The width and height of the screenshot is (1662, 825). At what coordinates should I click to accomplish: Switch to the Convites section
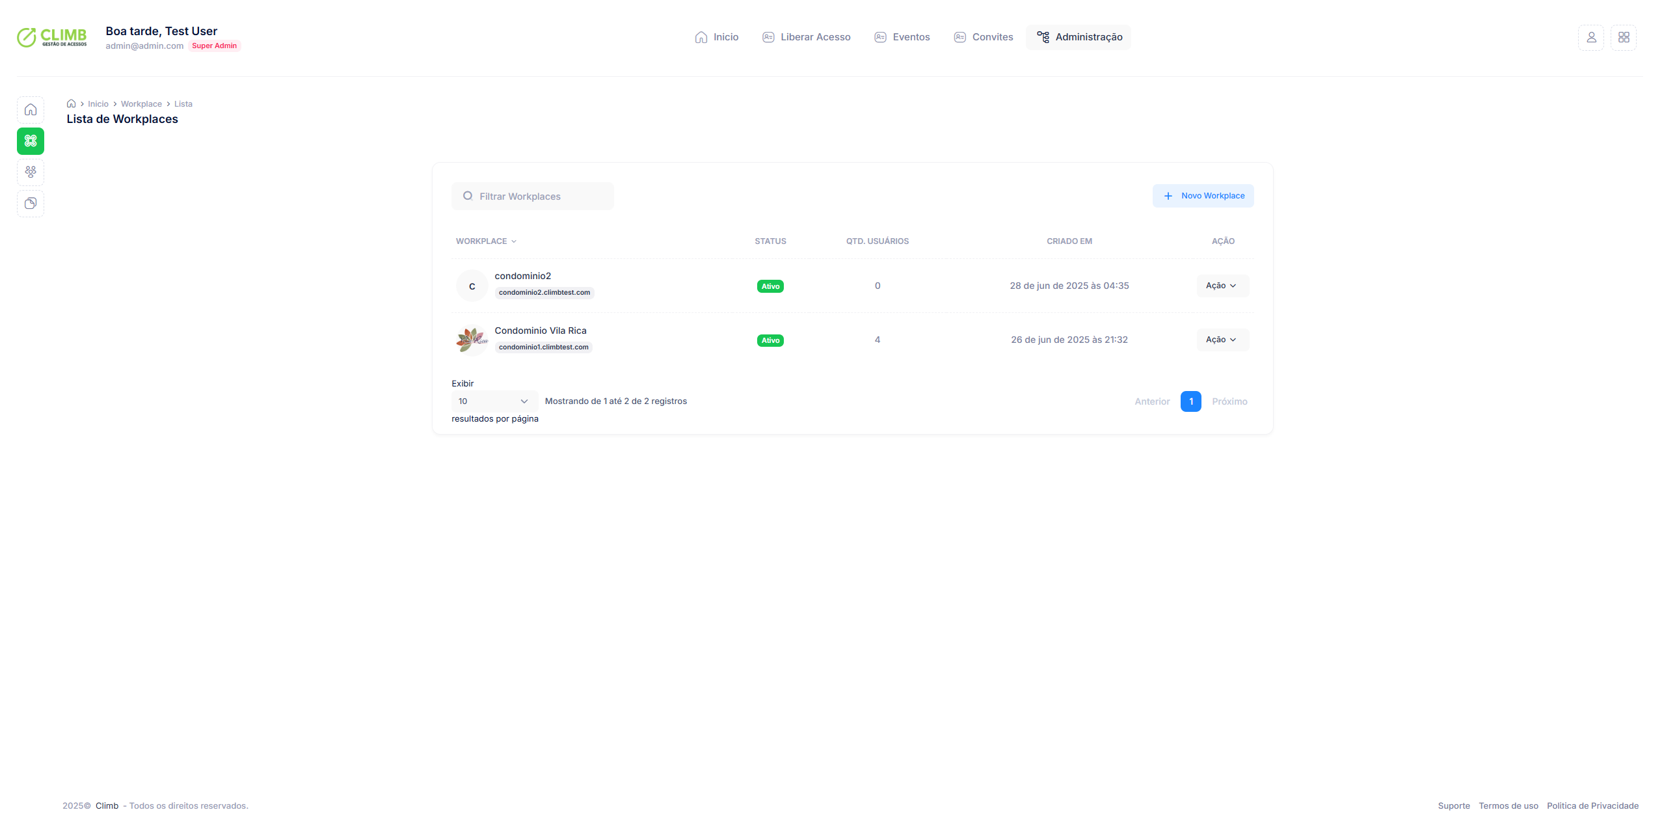coord(983,37)
